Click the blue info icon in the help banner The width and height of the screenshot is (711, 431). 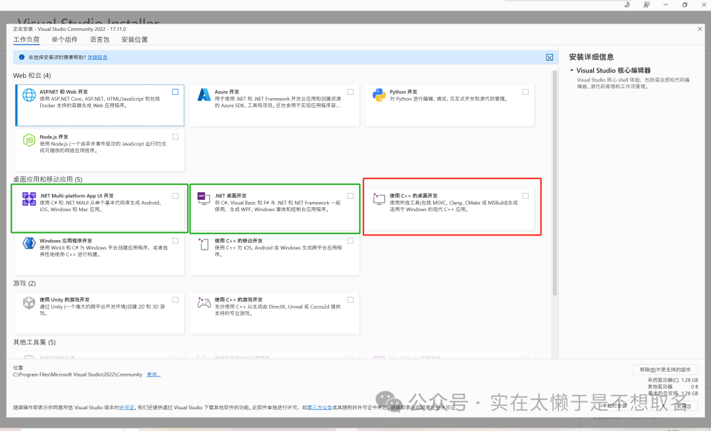(21, 57)
